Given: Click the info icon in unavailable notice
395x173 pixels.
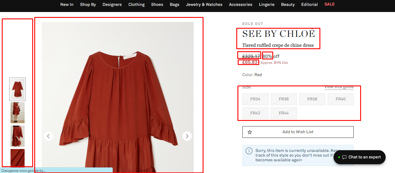Looking at the screenshot, I should click(249, 151).
